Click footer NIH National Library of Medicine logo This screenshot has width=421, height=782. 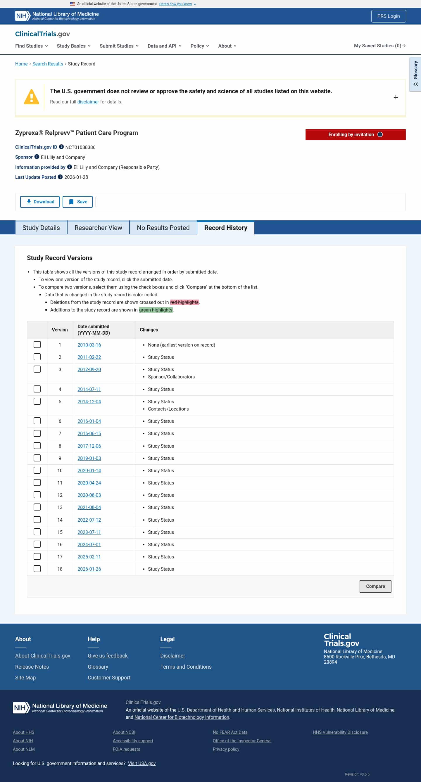click(60, 707)
